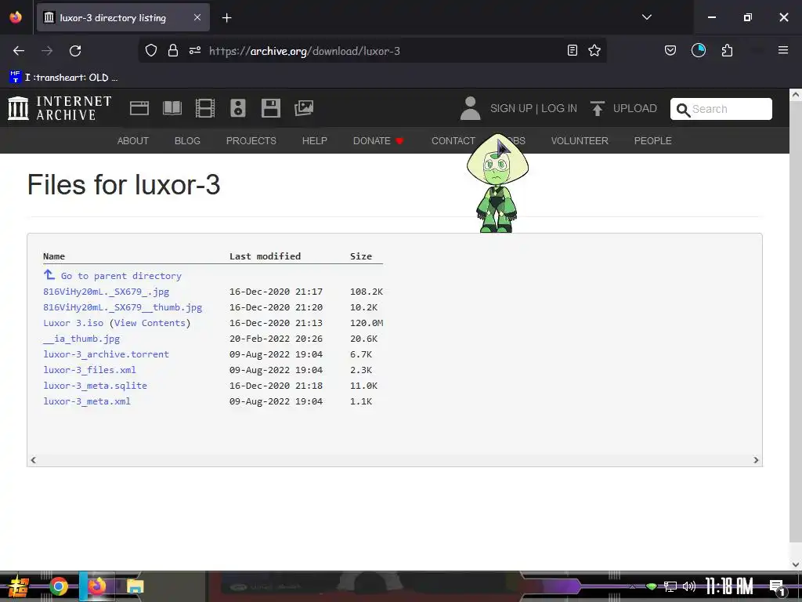Open the VOLUNTEER menu item

coord(580,141)
